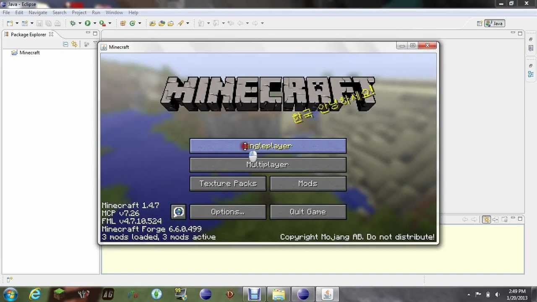Click the Windows Explorer folder taskbar icon
Viewport: 537px width, 302px height.
tap(279, 294)
